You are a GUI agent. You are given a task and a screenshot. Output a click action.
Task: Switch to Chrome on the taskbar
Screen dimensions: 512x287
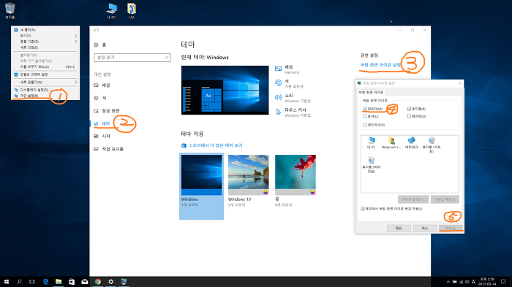(97, 282)
